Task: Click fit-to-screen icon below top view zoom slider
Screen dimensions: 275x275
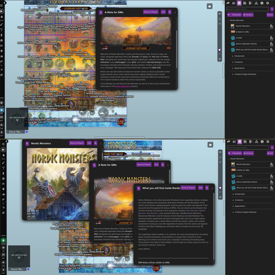Action: pyautogui.click(x=220, y=59)
